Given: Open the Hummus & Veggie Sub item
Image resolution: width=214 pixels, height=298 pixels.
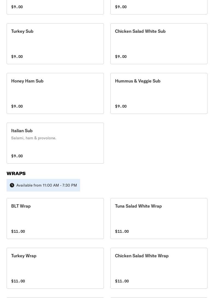Looking at the screenshot, I should click(159, 93).
